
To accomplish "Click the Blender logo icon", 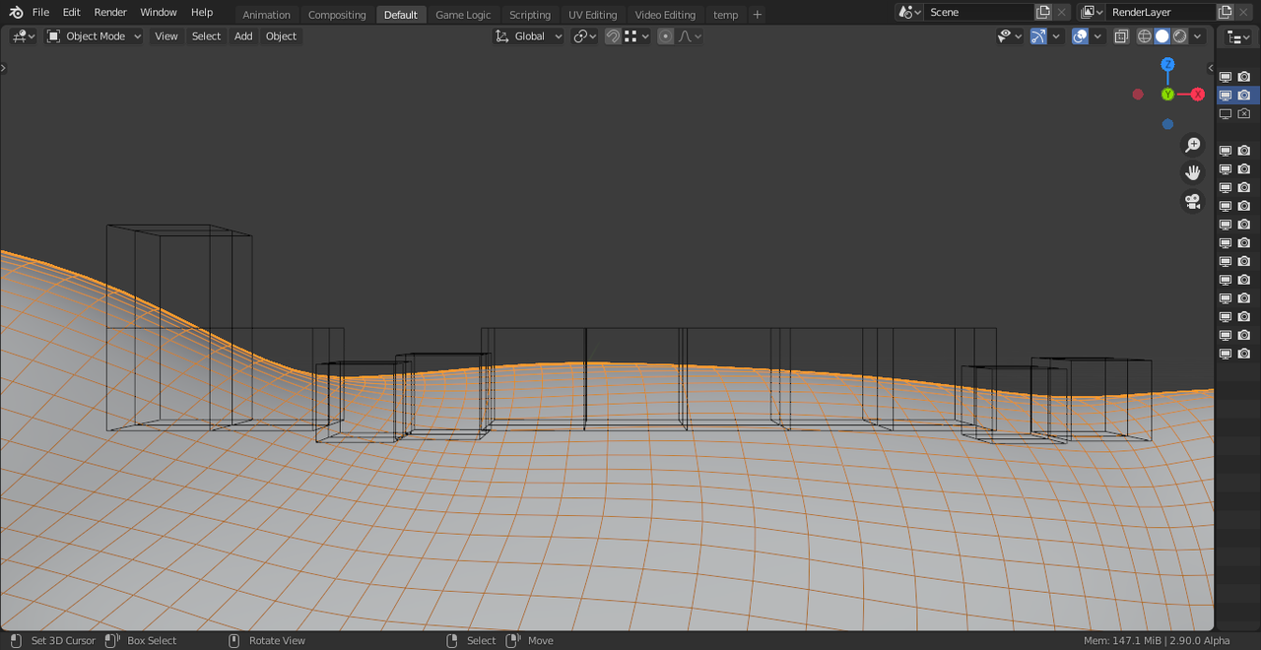I will click(x=16, y=12).
